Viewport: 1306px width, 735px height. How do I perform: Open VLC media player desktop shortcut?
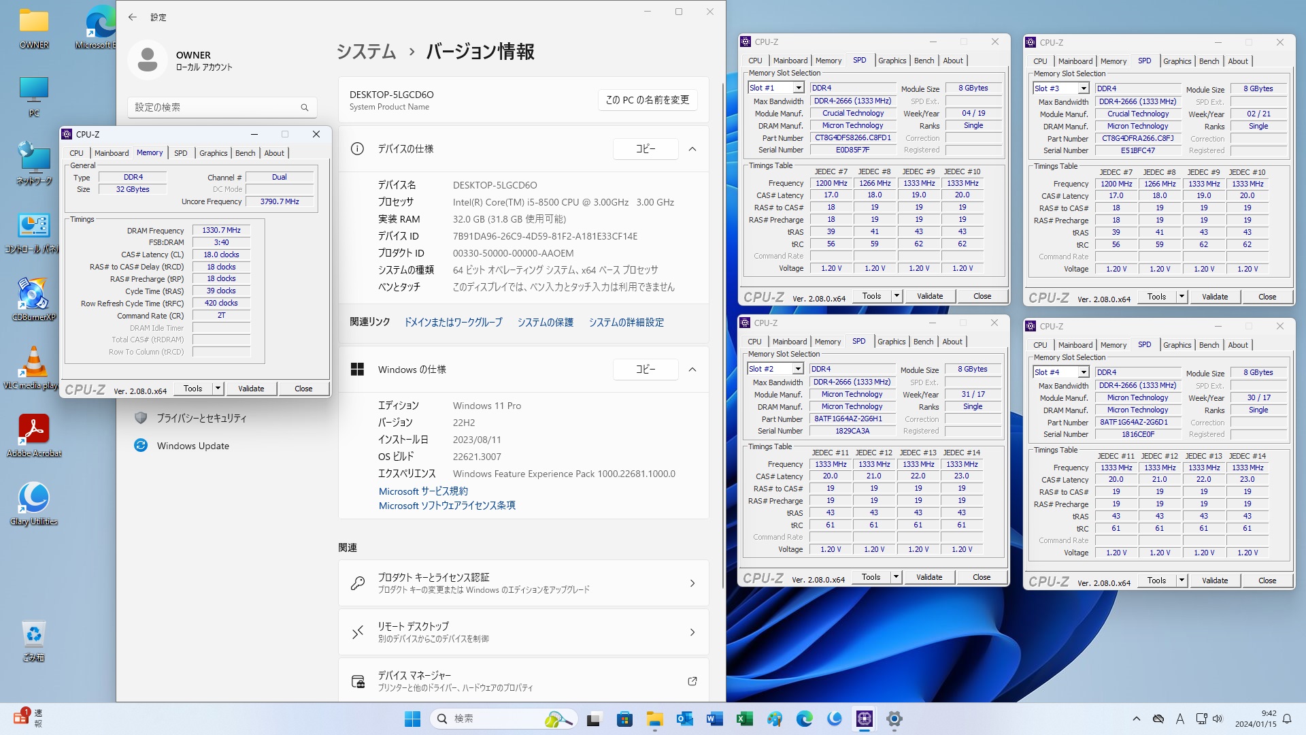pyautogui.click(x=33, y=363)
